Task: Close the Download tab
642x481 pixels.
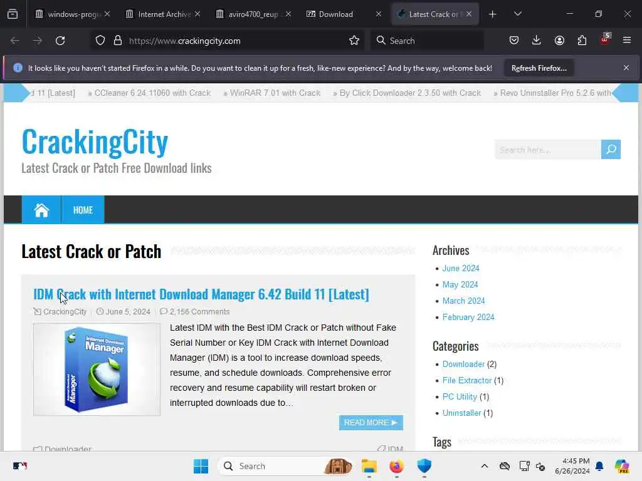Action: 378,14
